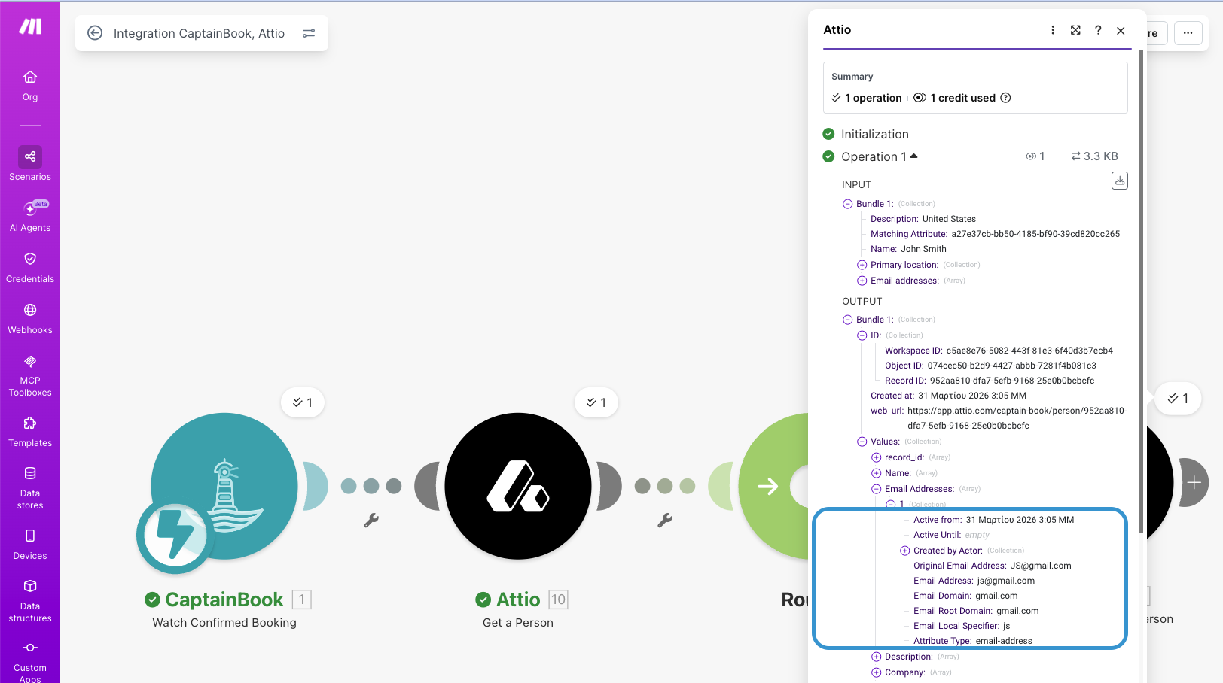Expand Created by Actor collection
Image resolution: width=1223 pixels, height=683 pixels.
tap(904, 551)
